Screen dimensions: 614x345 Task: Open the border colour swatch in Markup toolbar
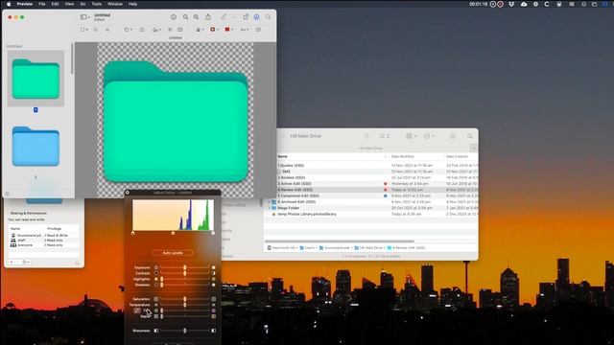[214, 30]
